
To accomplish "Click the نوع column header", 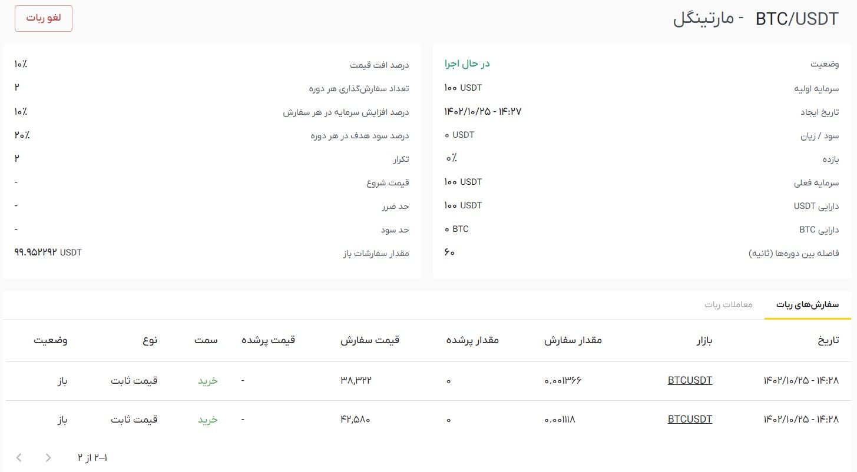I will (150, 340).
